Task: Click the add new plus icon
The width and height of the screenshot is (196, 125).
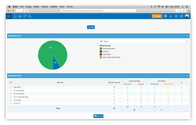Action: tap(15, 16)
